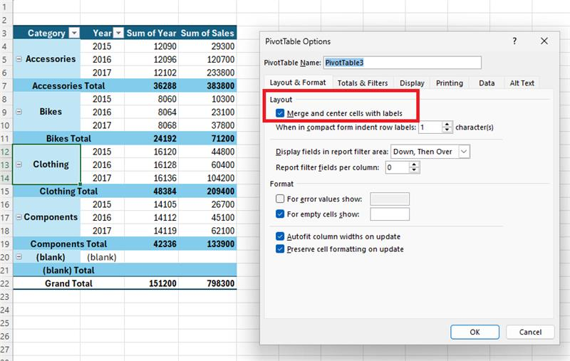Select the Sum of Year header cell
570x361 pixels.
151,33
